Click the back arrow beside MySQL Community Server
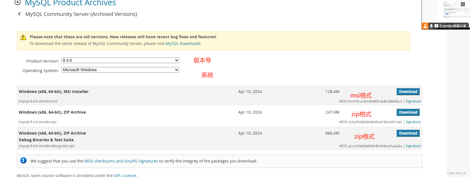The width and height of the screenshot is (470, 177). click(19, 14)
